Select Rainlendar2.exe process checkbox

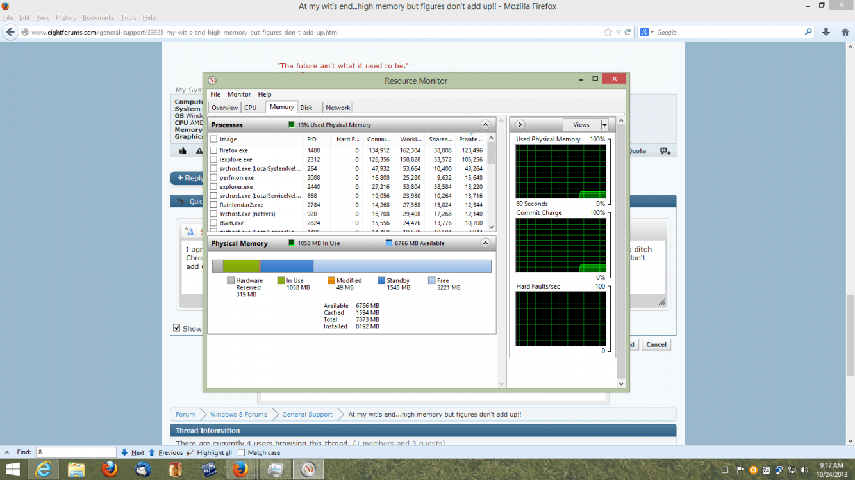point(214,205)
